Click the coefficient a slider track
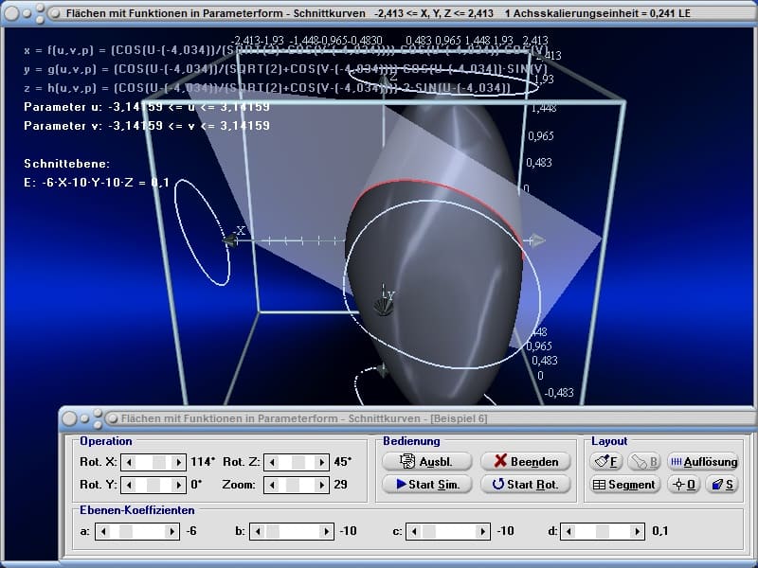 (137, 531)
